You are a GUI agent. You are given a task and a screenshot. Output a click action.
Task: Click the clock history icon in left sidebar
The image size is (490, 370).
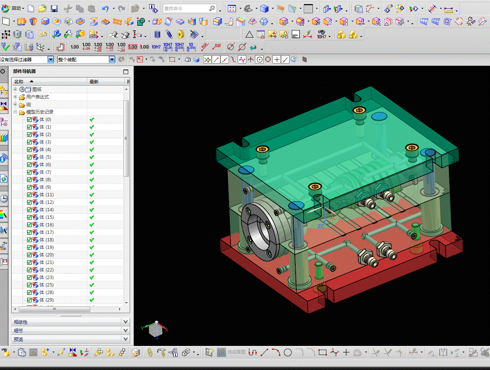4,198
